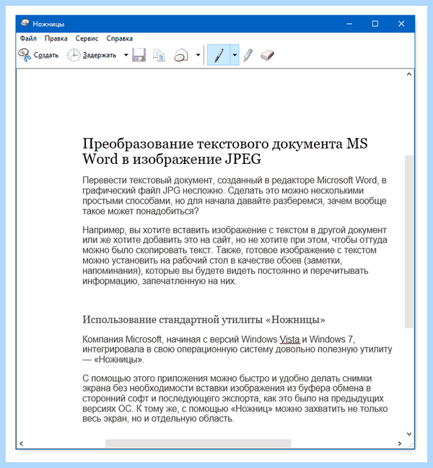Viewport: 433px width, 468px height.
Task: Select the Eraser tool
Action: pyautogui.click(x=267, y=55)
